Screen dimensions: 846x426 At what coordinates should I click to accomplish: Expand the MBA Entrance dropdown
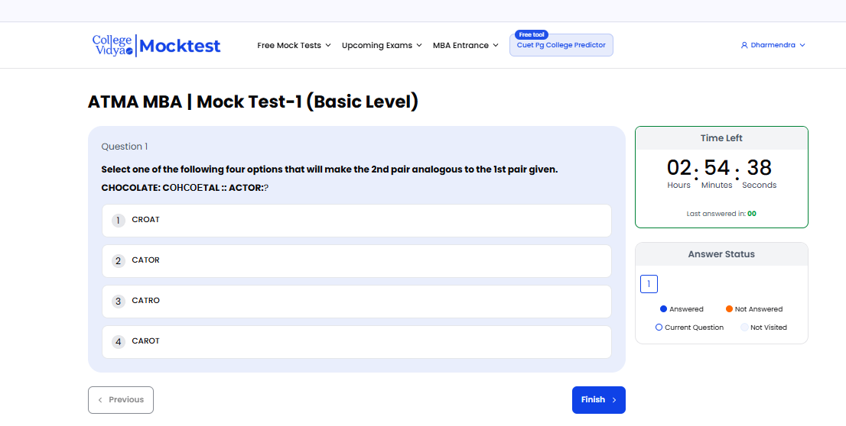click(x=465, y=46)
